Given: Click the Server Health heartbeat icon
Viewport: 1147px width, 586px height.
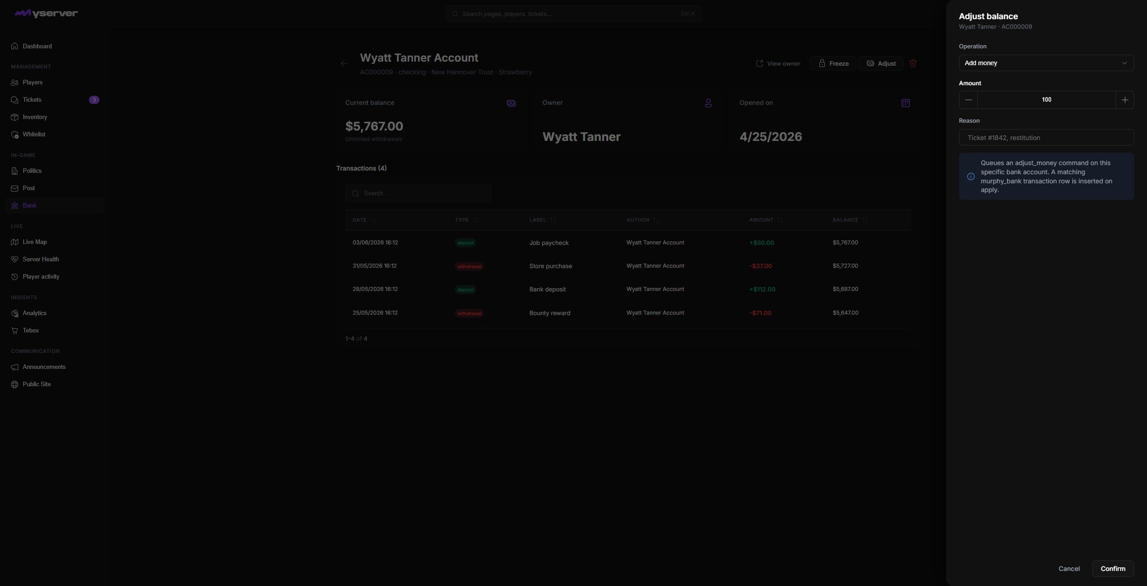Looking at the screenshot, I should 15,259.
